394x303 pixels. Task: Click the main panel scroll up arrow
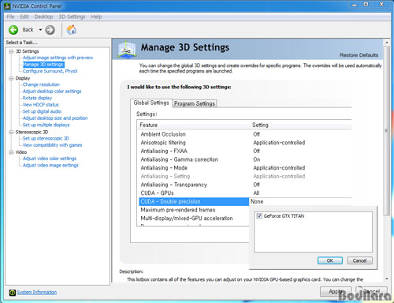pos(387,43)
